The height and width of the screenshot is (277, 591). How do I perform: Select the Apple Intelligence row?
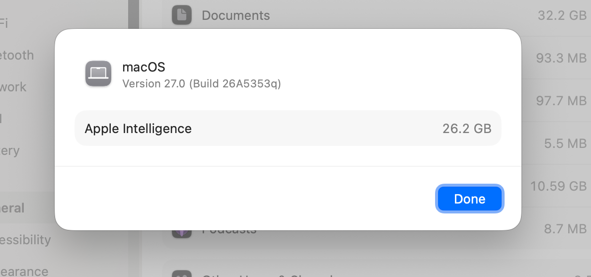[x=288, y=128]
